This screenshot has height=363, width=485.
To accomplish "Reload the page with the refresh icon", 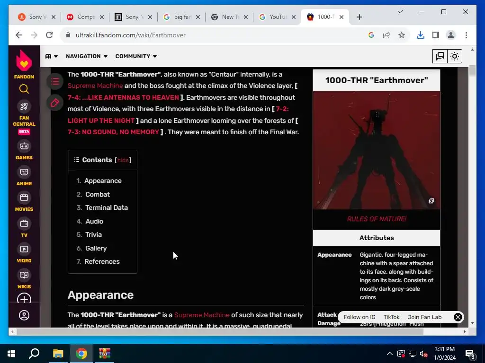I will coord(49,35).
